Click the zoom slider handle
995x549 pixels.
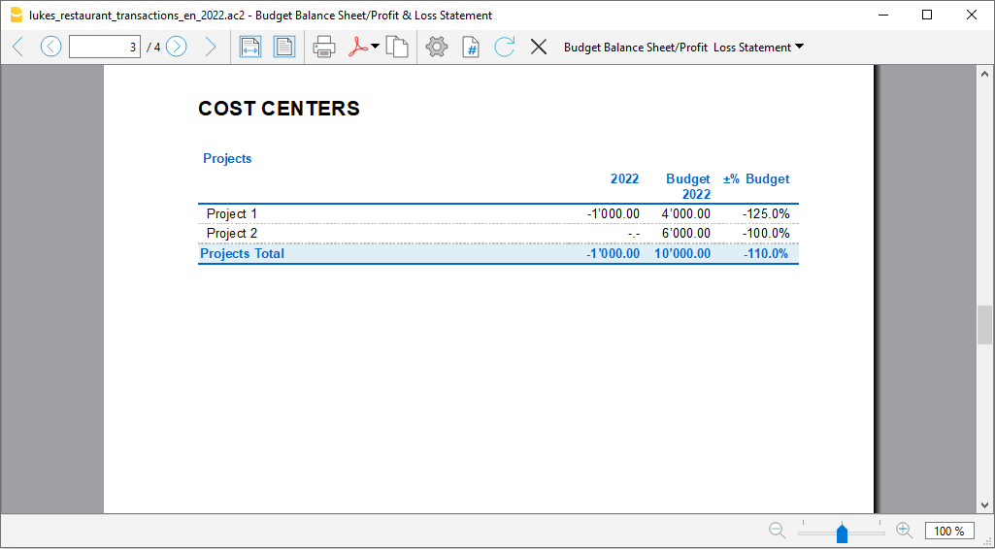click(842, 533)
